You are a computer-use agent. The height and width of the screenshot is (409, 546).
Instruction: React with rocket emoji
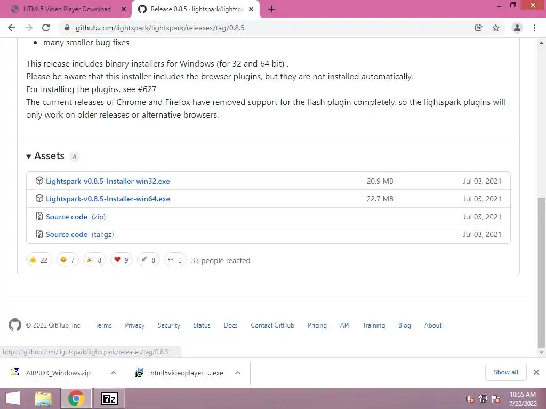click(148, 260)
